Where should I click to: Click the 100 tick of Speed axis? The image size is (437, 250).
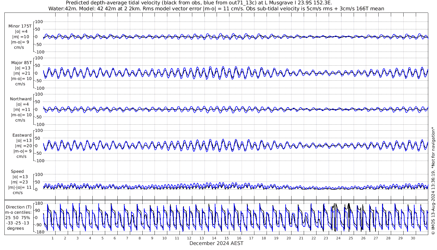click(39, 174)
